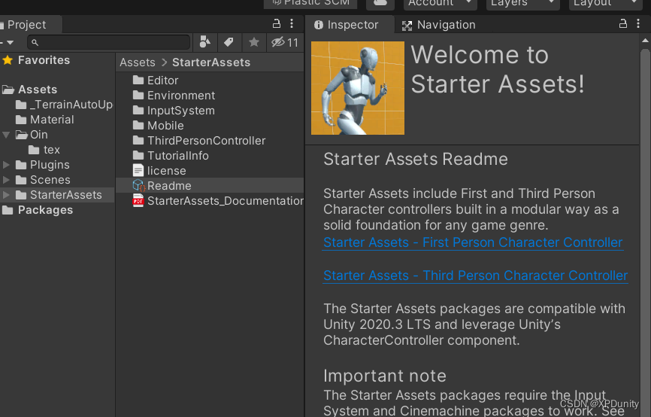
Task: Click StarterAssets in the breadcrumb path
Action: pos(211,62)
